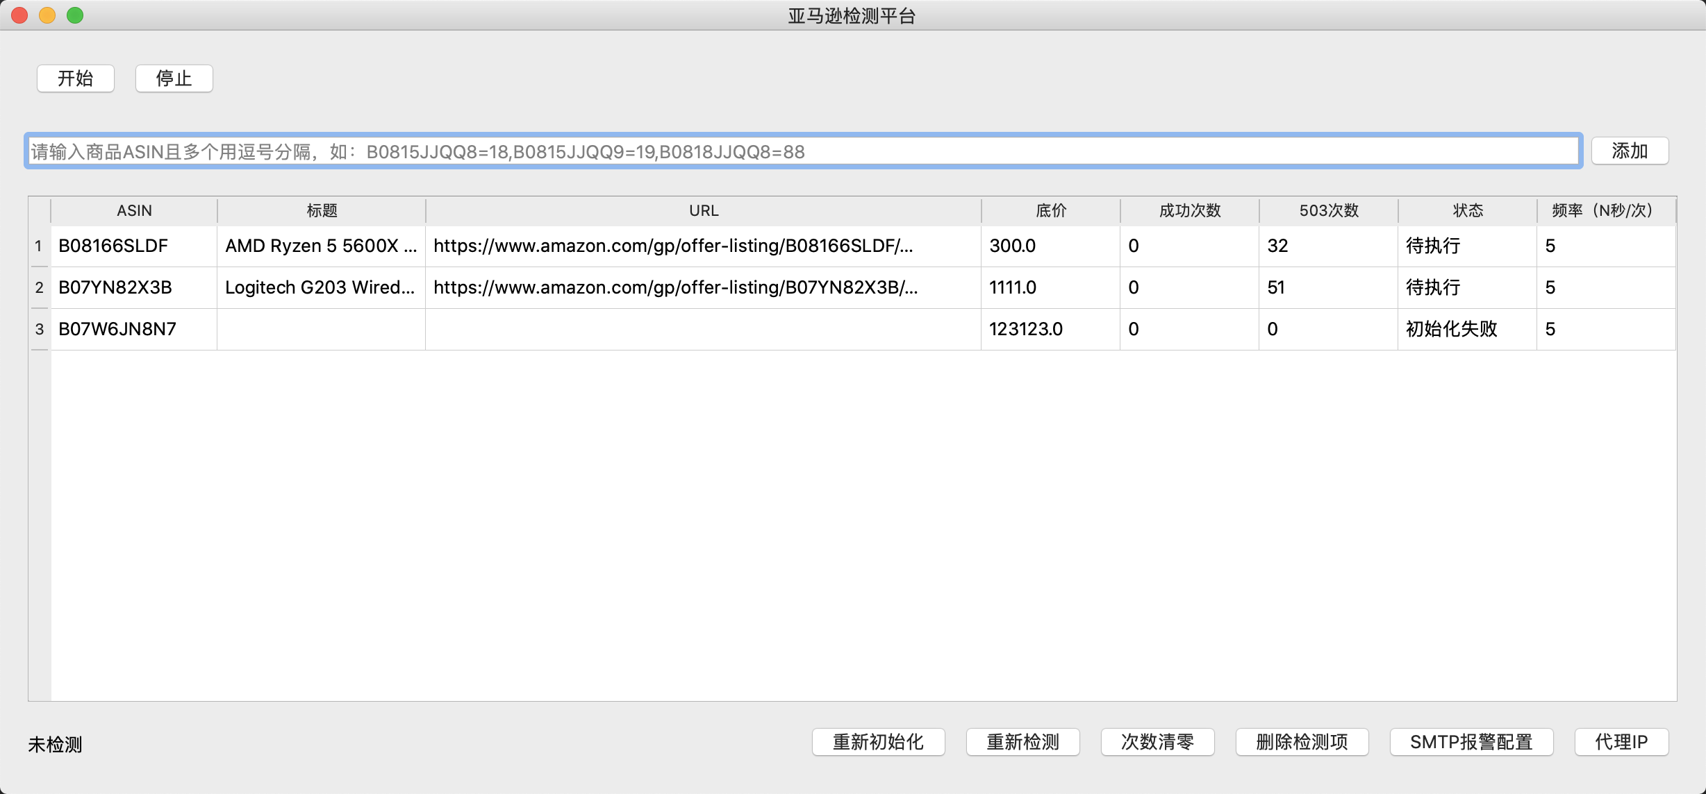Click the Logitech G203 Wired title cell
This screenshot has height=794, width=1706.
pyautogui.click(x=322, y=287)
